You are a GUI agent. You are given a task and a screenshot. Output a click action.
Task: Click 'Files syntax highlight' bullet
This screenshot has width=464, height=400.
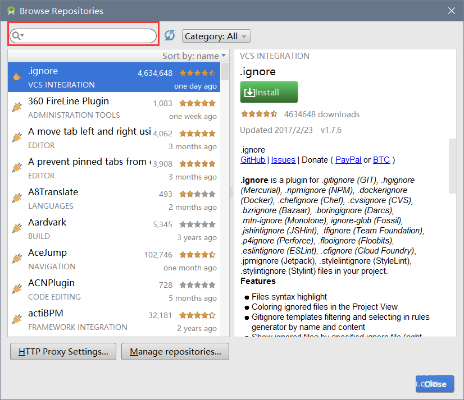click(x=289, y=297)
